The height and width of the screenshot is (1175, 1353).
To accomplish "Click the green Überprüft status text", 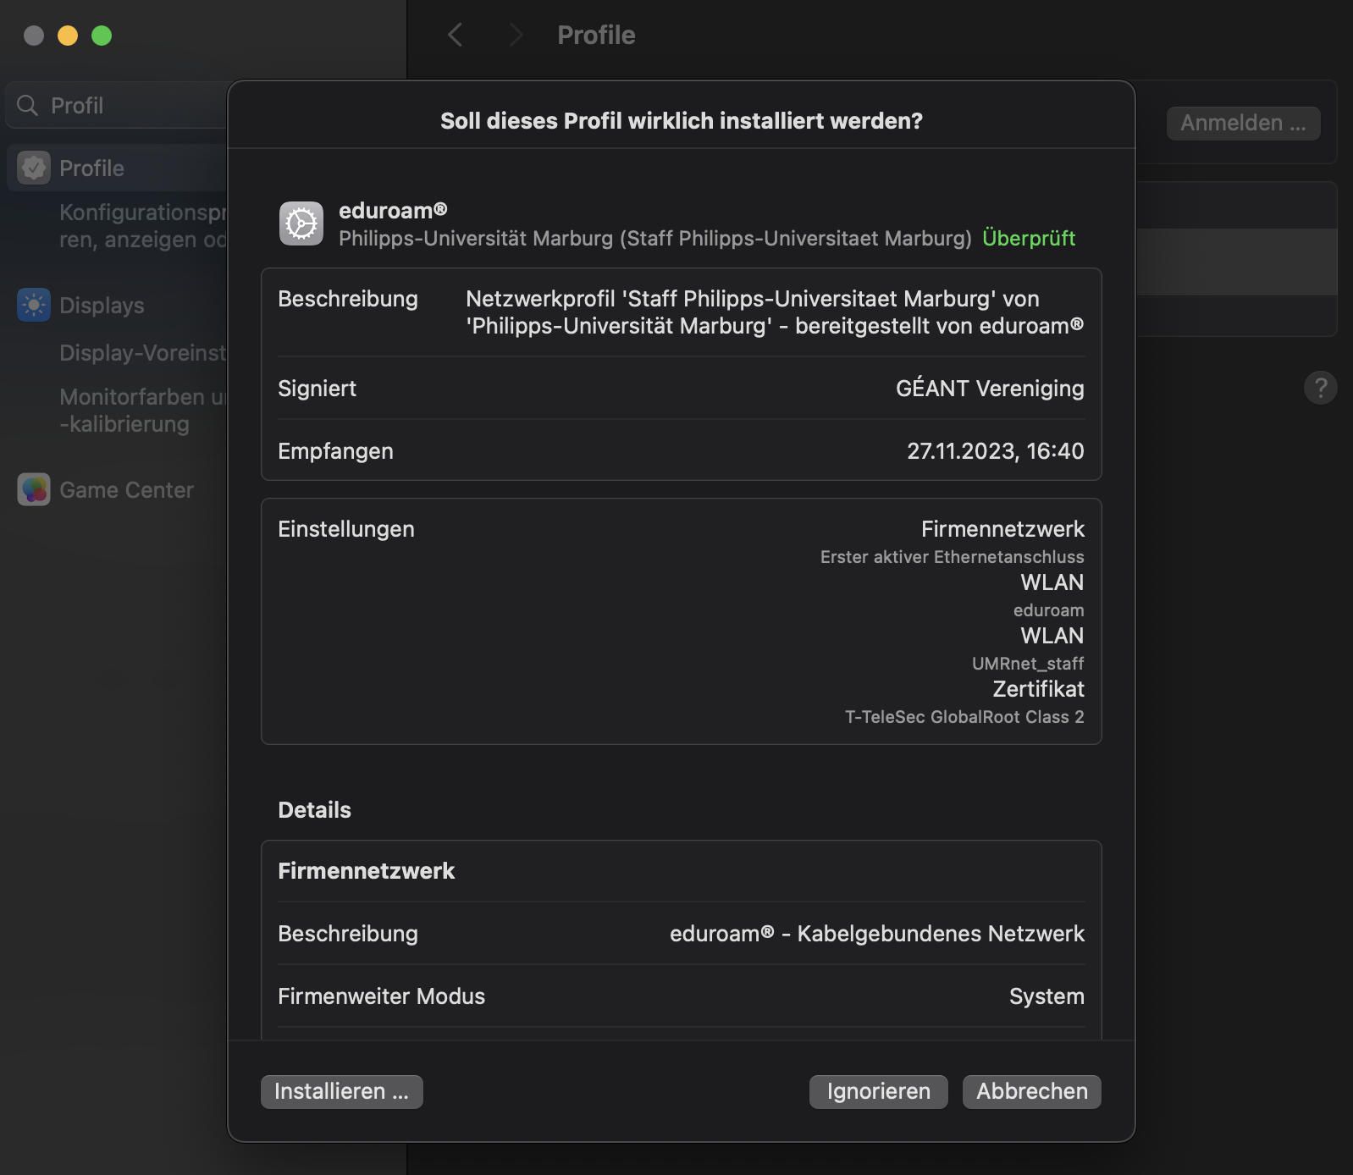I will pos(1029,238).
